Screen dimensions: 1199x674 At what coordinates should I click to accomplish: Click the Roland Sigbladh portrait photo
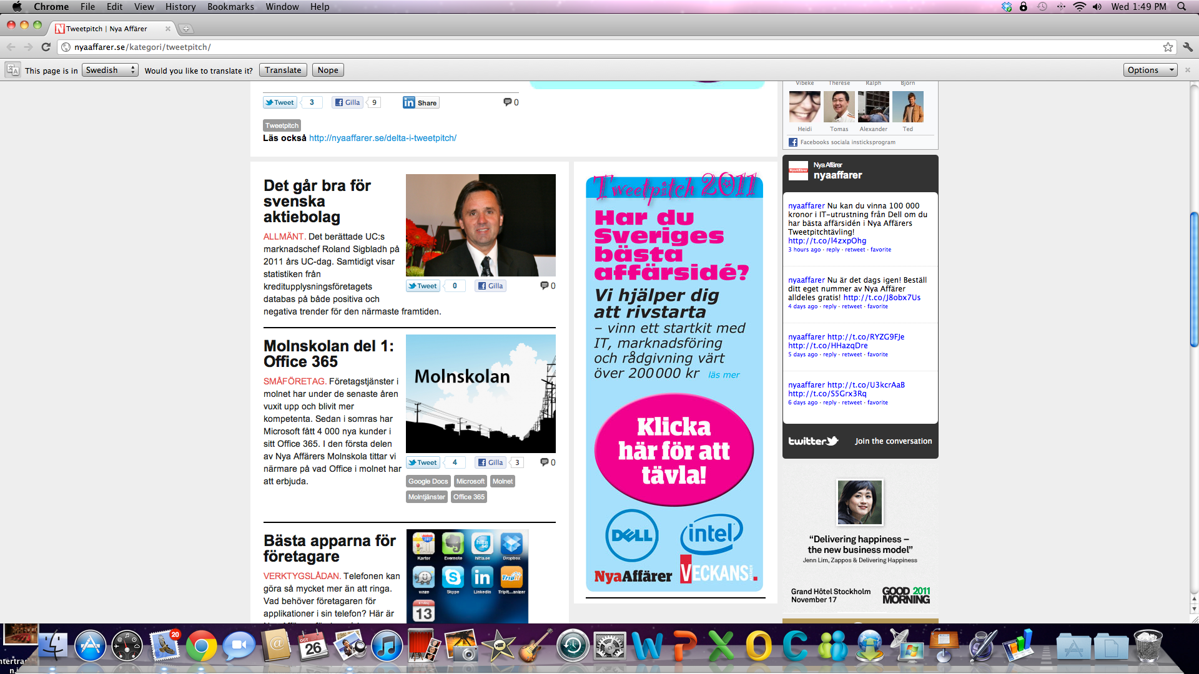[x=481, y=225]
